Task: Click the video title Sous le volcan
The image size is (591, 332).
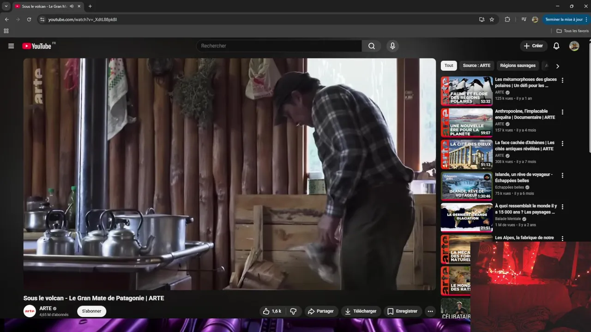Action: pyautogui.click(x=94, y=298)
